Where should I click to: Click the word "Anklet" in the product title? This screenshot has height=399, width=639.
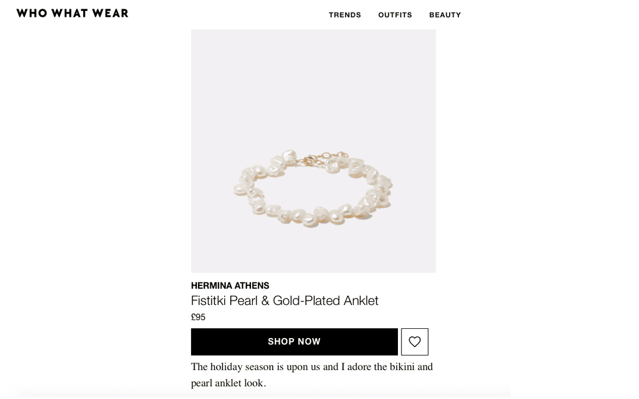click(x=361, y=300)
